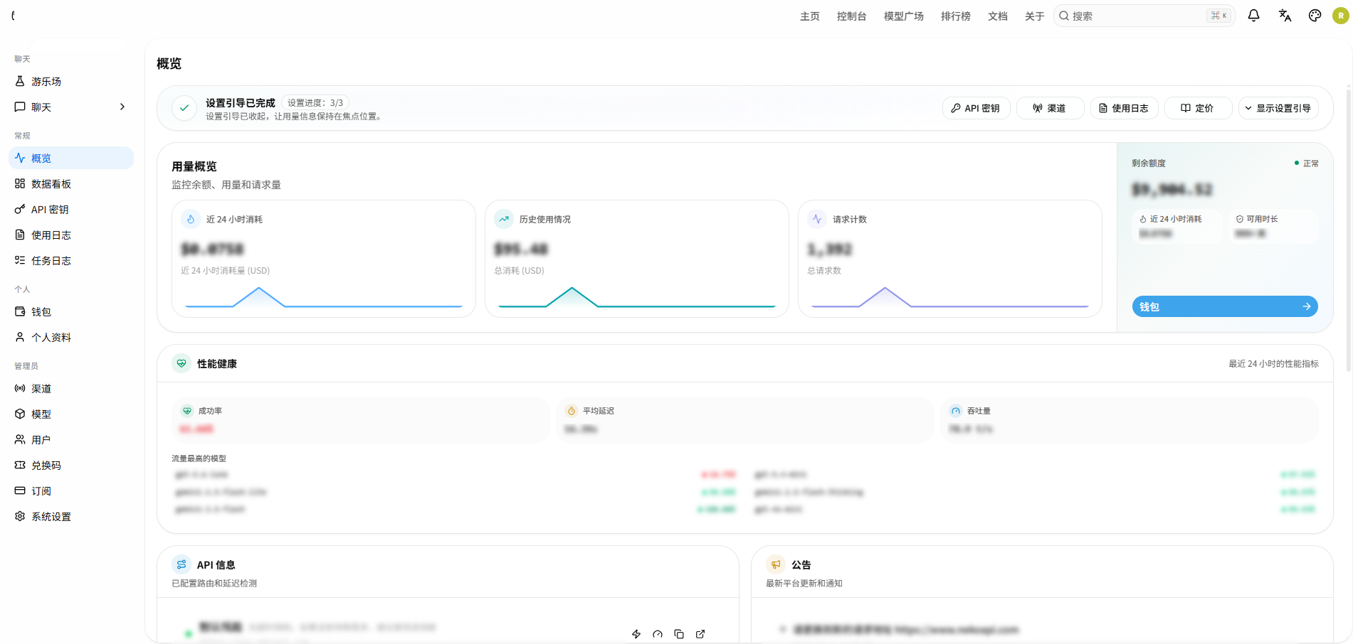Click the 定价 shortcut button
Image resolution: width=1353 pixels, height=644 pixels.
click(1198, 108)
